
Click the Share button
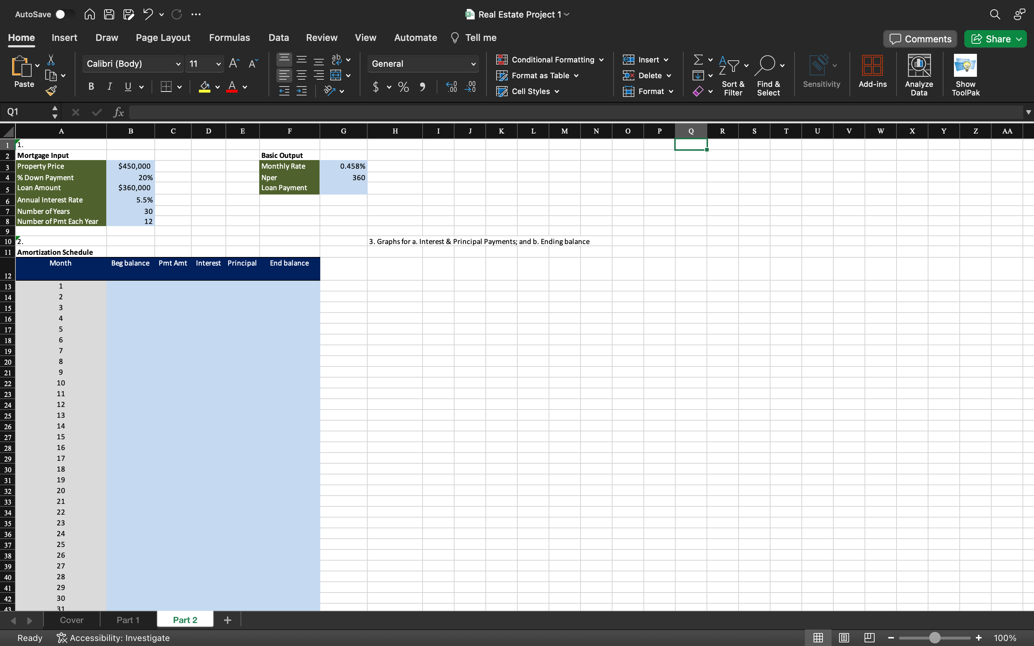pos(994,39)
